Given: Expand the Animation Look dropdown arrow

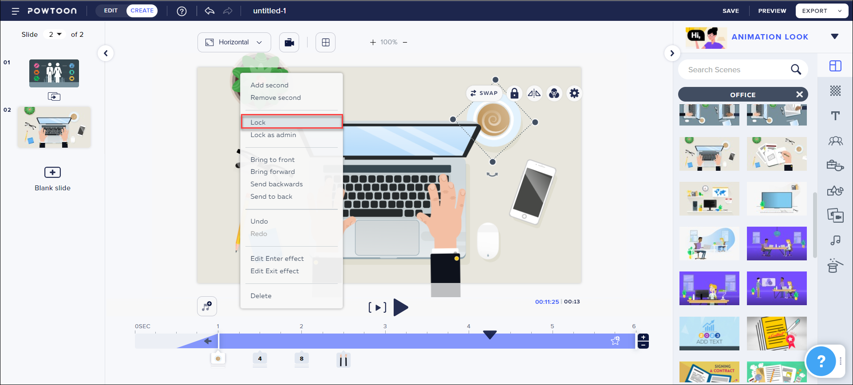Looking at the screenshot, I should coord(834,36).
